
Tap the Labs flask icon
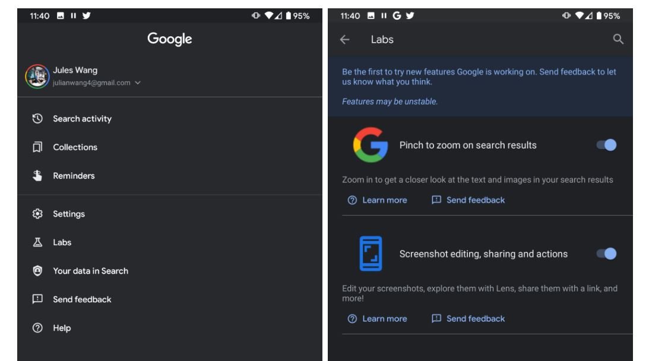click(37, 242)
